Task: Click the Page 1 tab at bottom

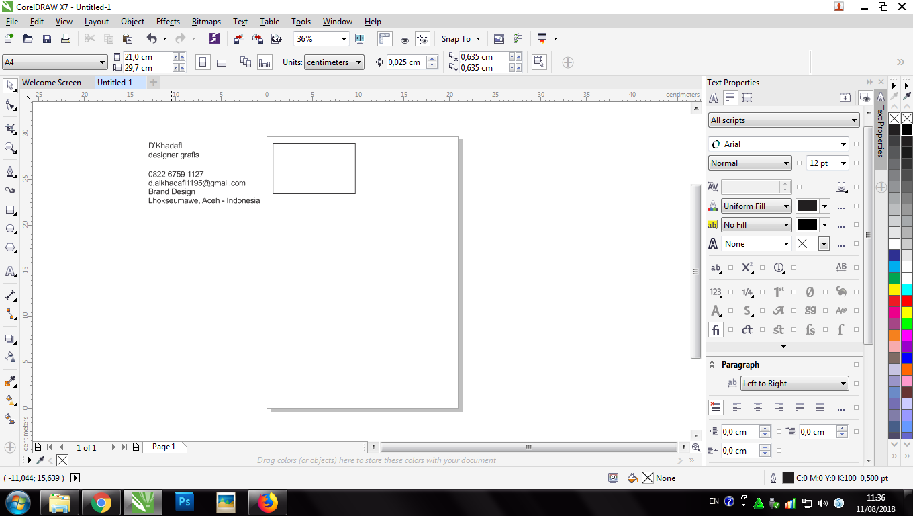Action: click(164, 447)
